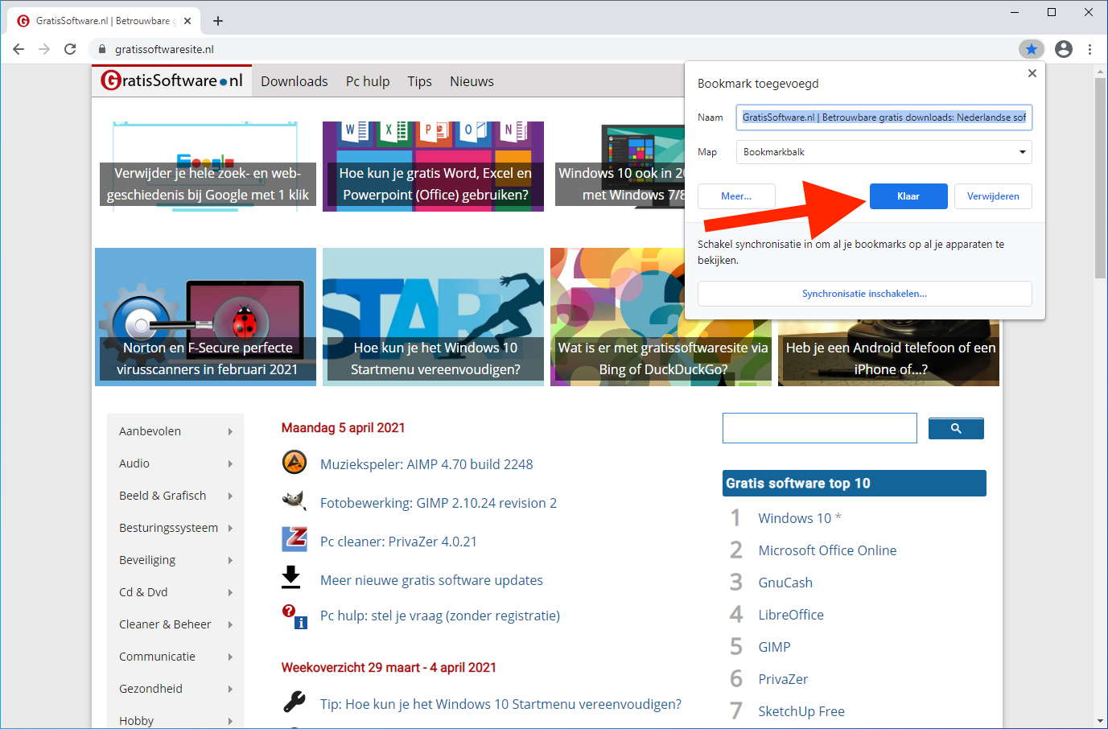Image resolution: width=1108 pixels, height=729 pixels.
Task: Click the Verwijderen button
Action: click(992, 196)
